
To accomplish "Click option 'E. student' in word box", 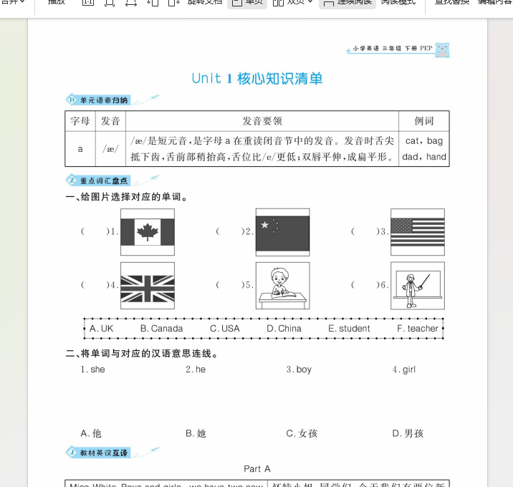I will pyautogui.click(x=349, y=329).
